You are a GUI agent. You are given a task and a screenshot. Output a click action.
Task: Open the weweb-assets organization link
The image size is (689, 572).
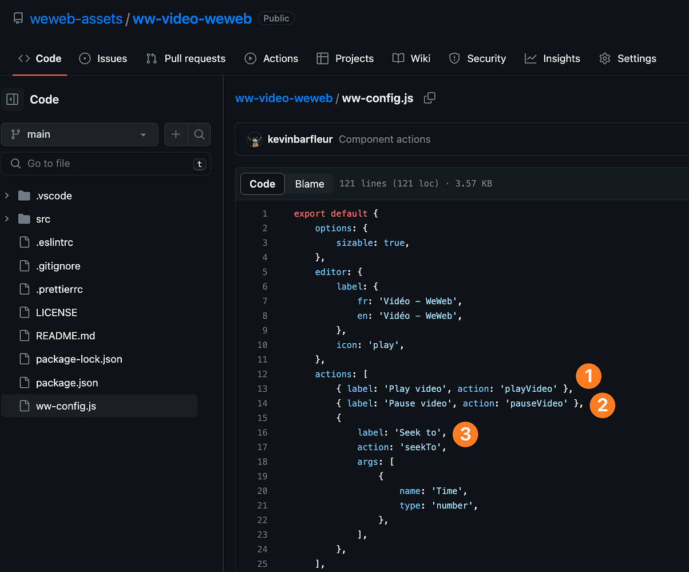[x=76, y=18]
